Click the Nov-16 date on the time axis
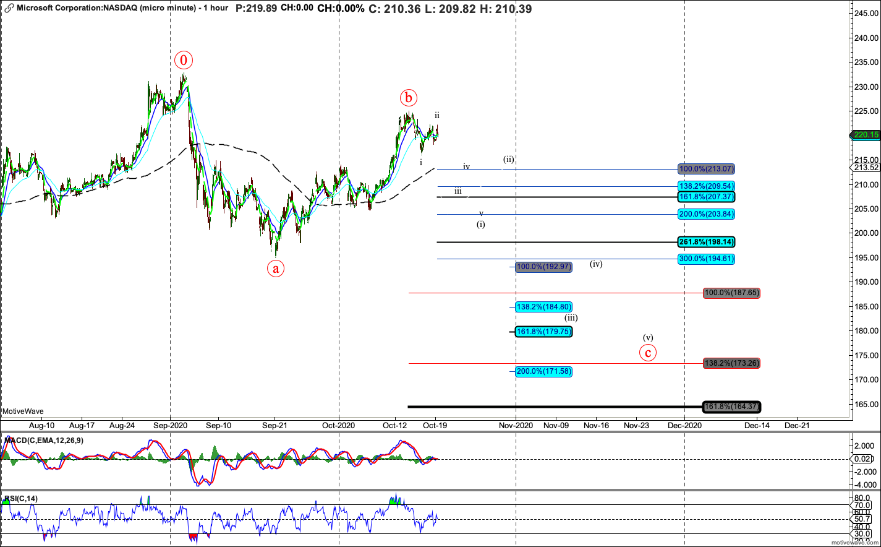This screenshot has width=881, height=547. pyautogui.click(x=597, y=426)
